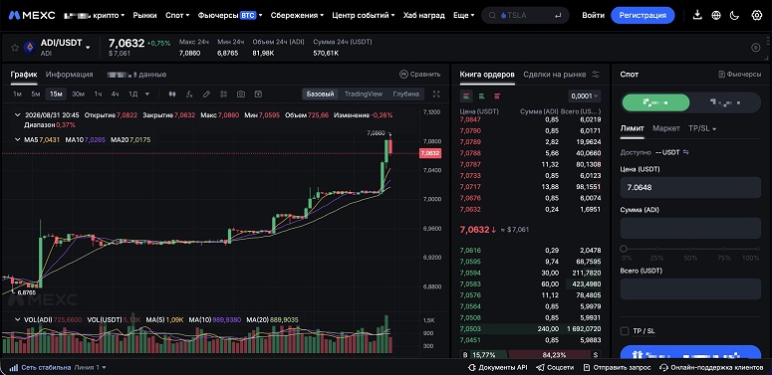Switch chart to TradingView mode
The image size is (772, 375).
point(364,94)
